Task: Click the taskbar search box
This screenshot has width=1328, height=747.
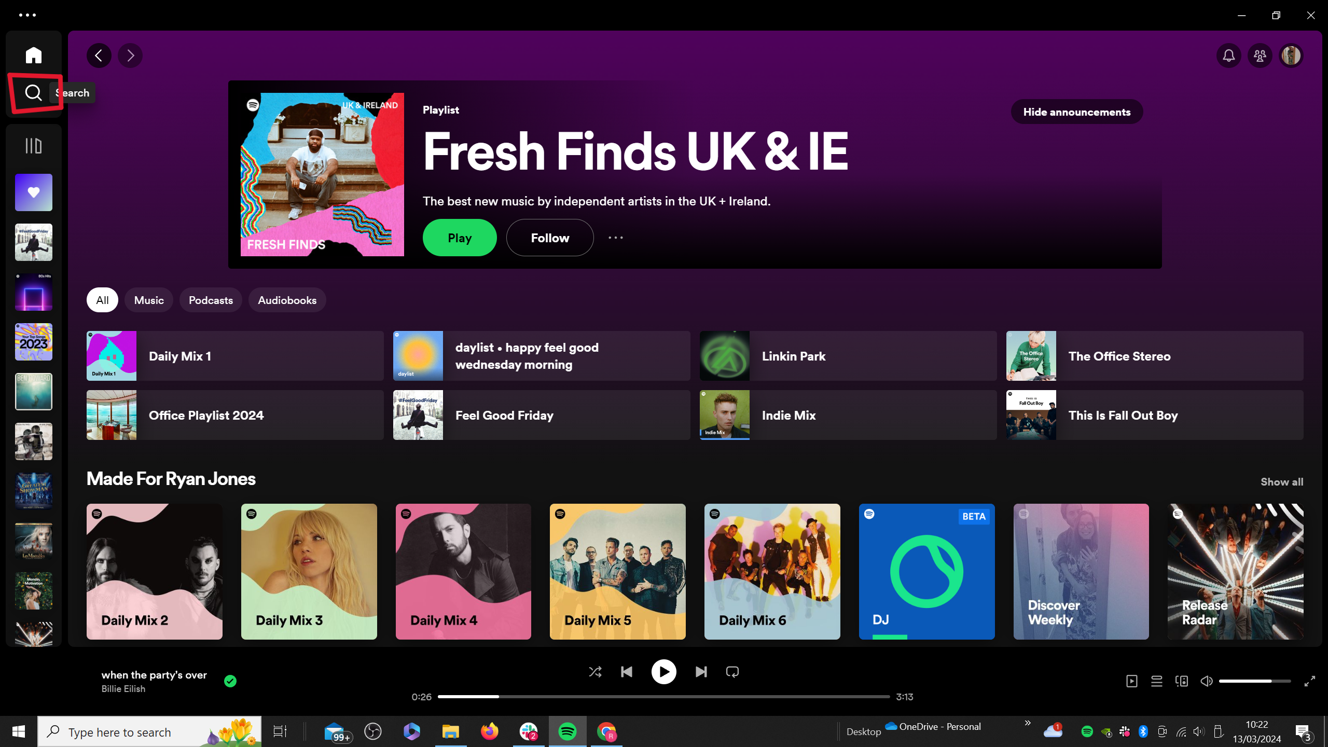Action: coord(149,731)
